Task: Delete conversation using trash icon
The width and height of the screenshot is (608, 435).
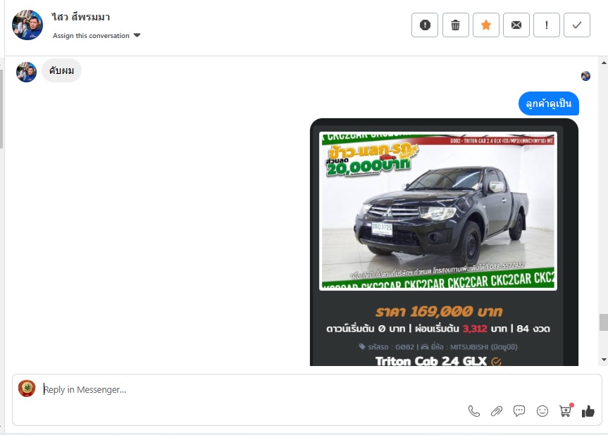Action: [x=455, y=25]
